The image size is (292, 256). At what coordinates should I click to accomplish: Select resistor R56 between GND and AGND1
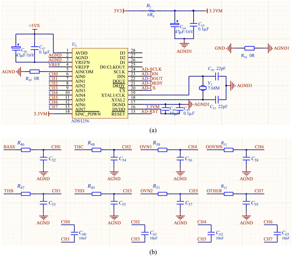[249, 48]
